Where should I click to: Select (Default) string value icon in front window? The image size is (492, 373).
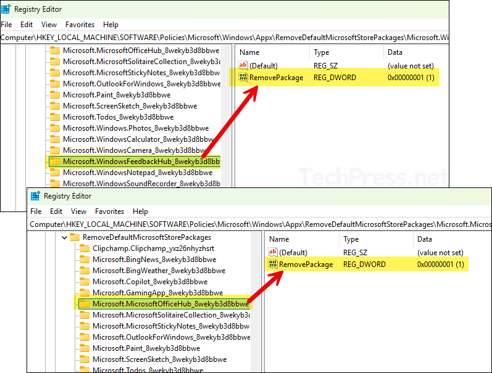273,252
